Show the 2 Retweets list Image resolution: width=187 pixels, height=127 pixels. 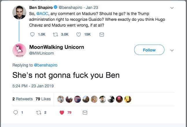22,99
